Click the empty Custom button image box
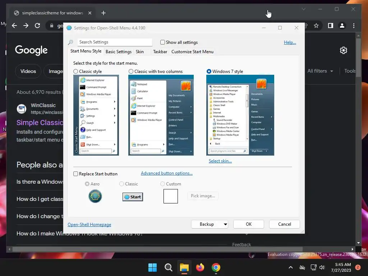The image size is (368, 276). [x=171, y=196]
